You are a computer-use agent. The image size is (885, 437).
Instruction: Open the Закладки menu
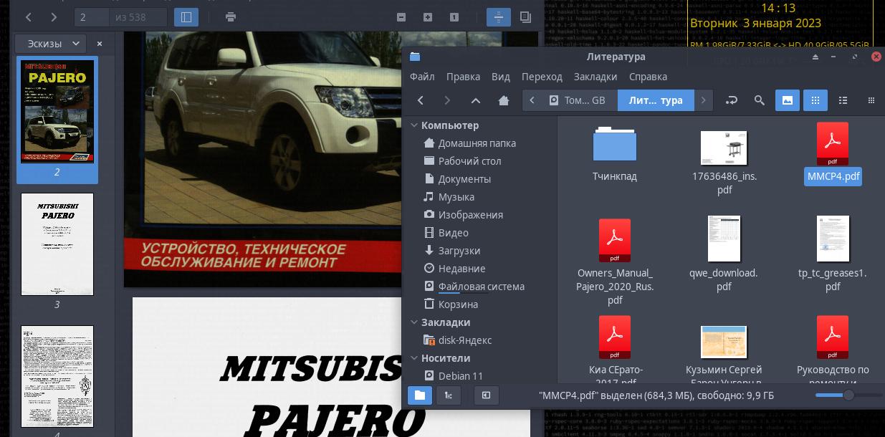(595, 77)
